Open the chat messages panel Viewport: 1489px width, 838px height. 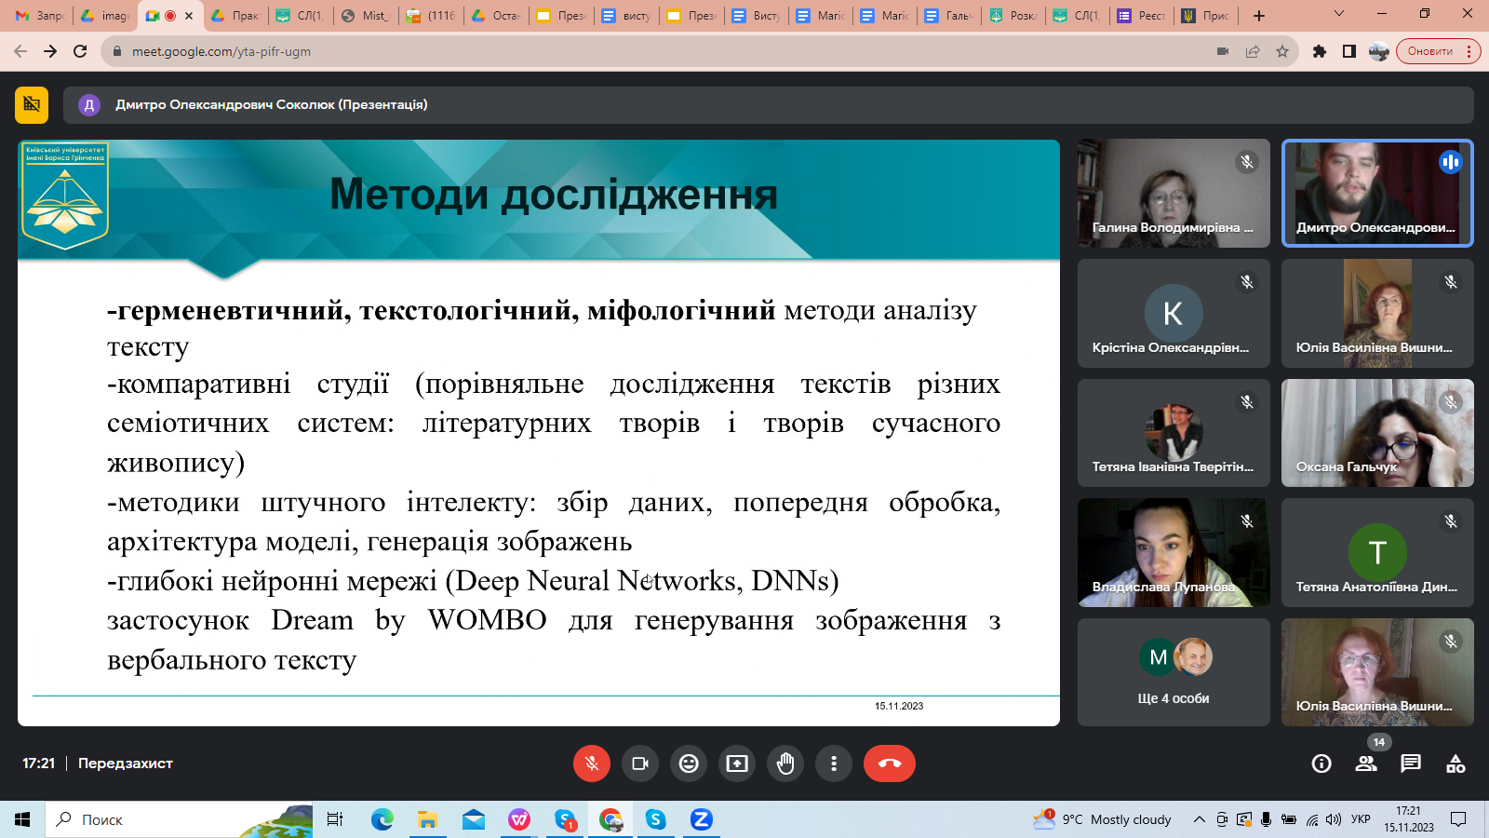[1411, 764]
